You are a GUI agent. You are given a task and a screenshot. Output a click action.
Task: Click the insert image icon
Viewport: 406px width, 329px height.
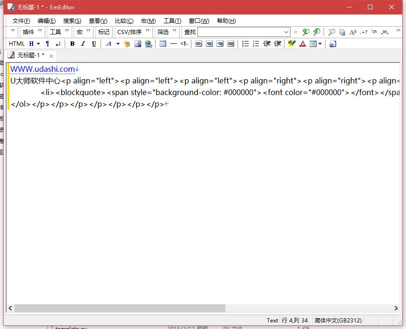(138, 44)
